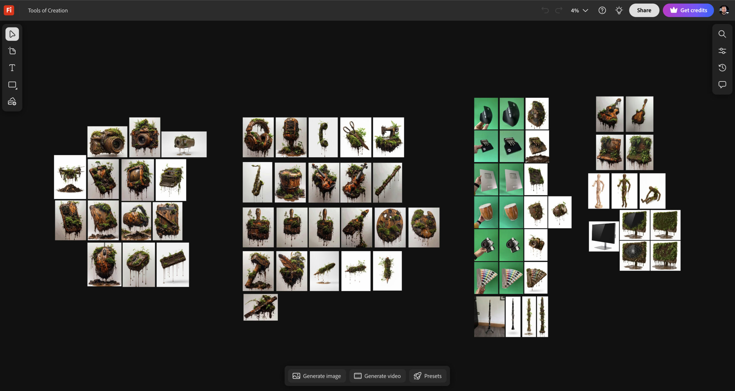
Task: Open the search magnifier in right panel
Action: [x=722, y=34]
